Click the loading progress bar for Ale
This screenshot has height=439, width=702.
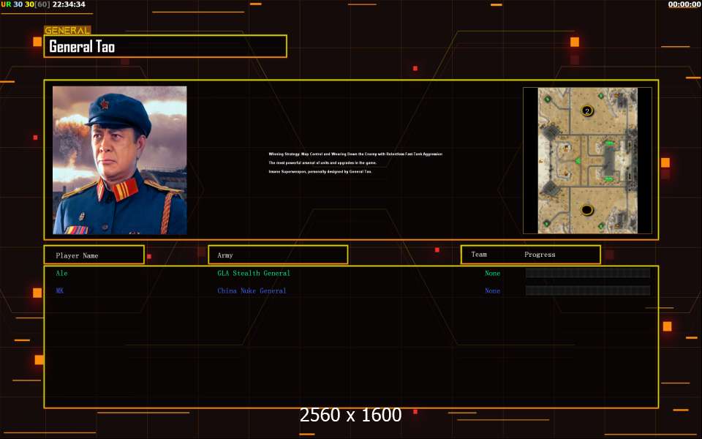click(x=588, y=273)
